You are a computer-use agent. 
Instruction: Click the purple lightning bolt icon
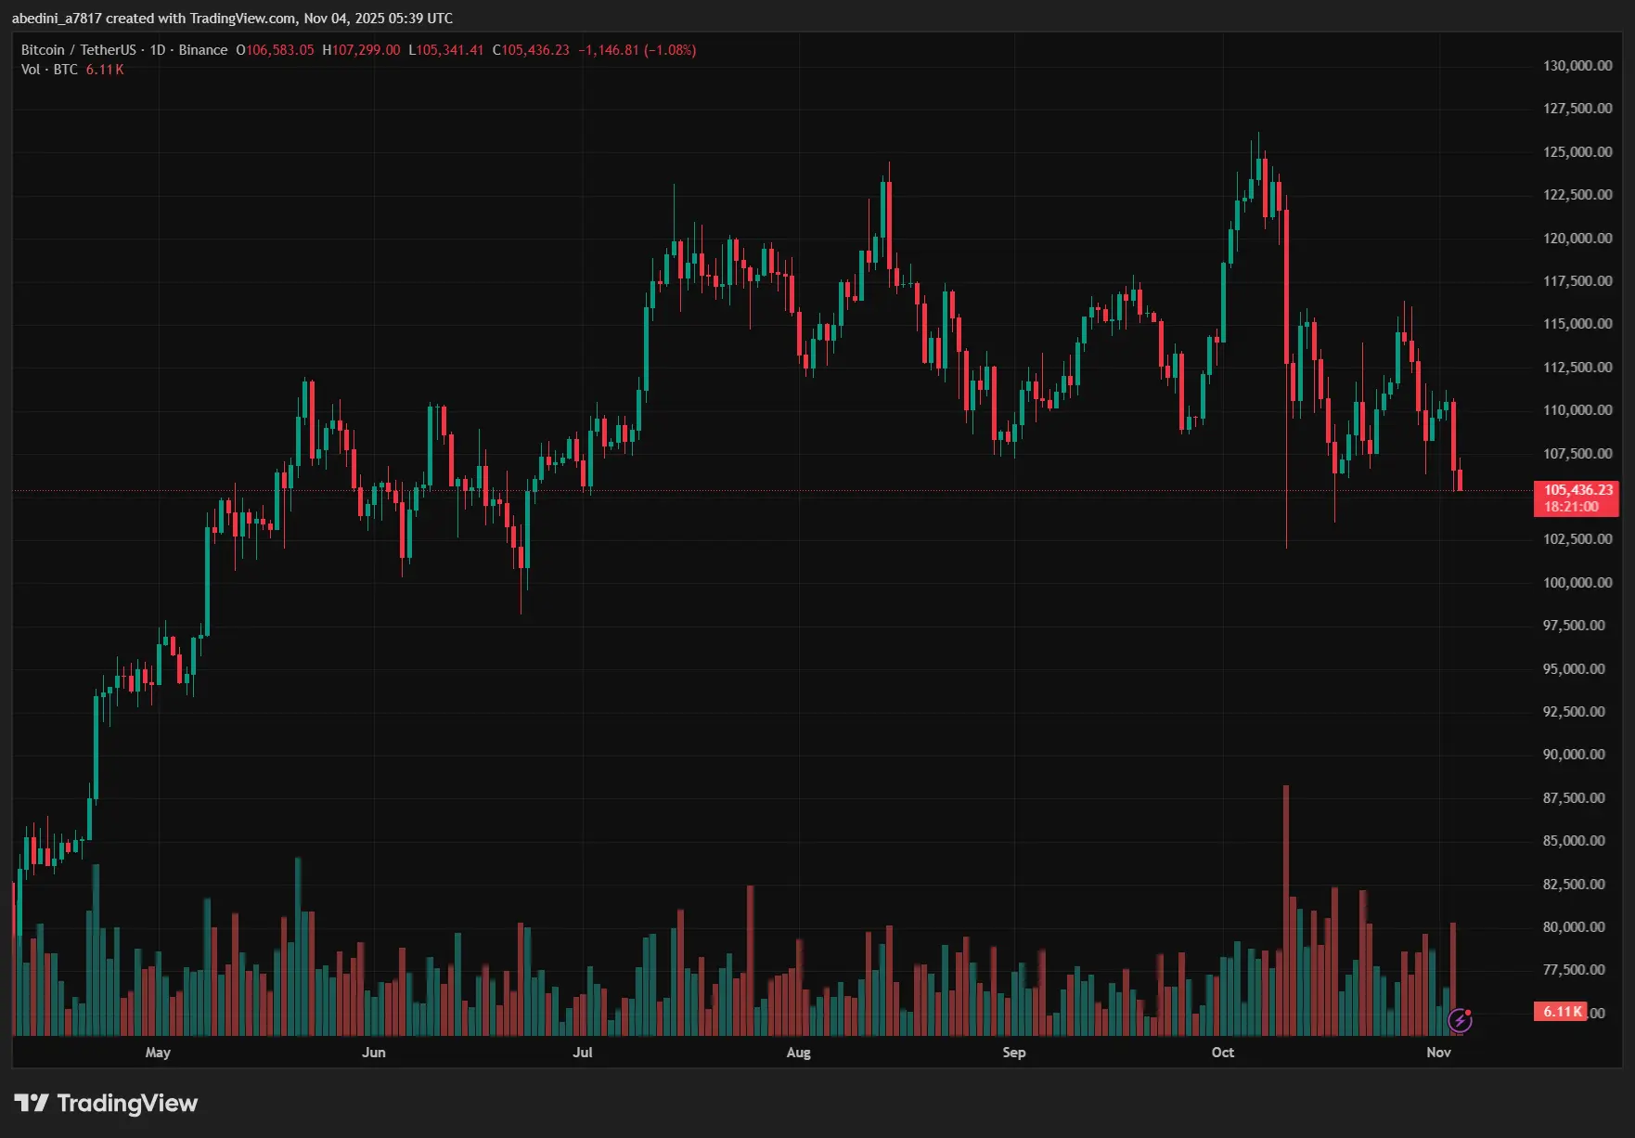click(1460, 1021)
